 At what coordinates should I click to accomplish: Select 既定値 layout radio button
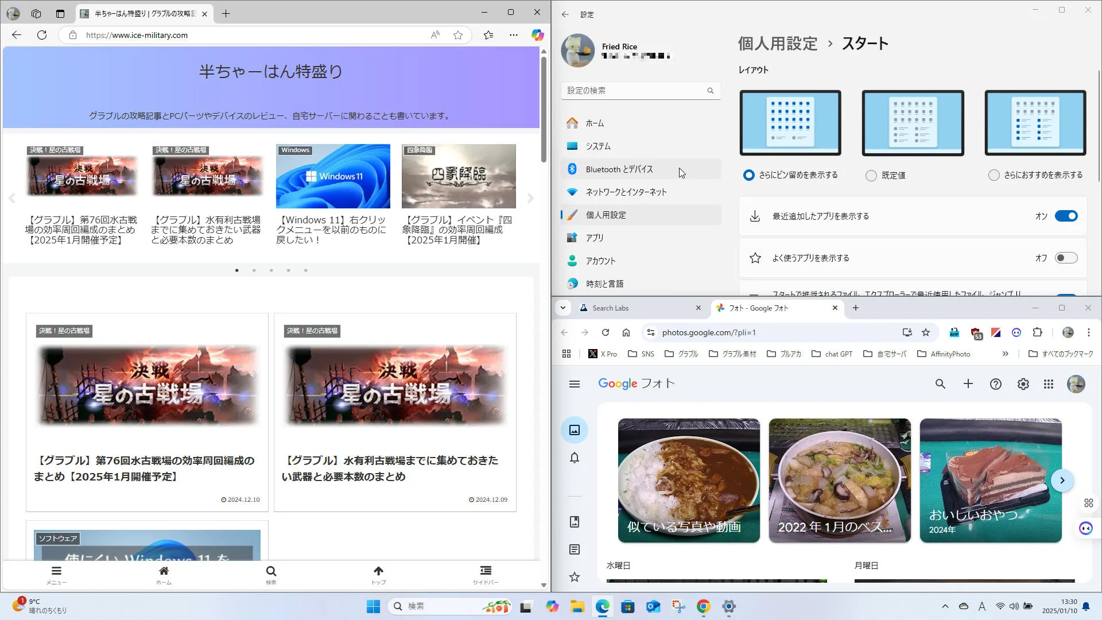871,176
